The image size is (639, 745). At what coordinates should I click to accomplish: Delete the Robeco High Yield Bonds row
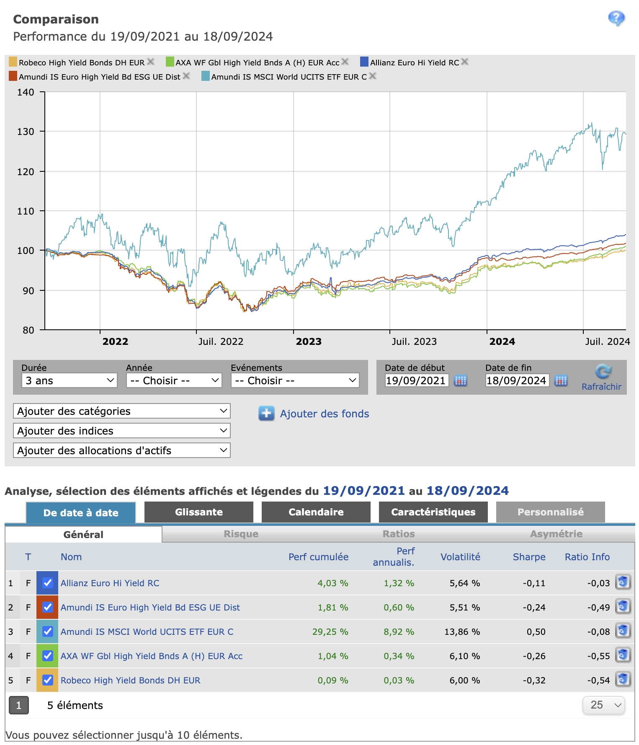click(x=623, y=680)
